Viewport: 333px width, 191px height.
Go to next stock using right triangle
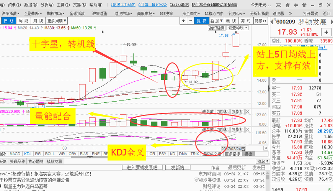tap(332, 22)
